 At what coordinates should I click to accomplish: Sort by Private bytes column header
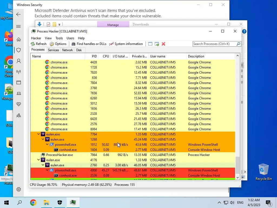click(x=139, y=56)
